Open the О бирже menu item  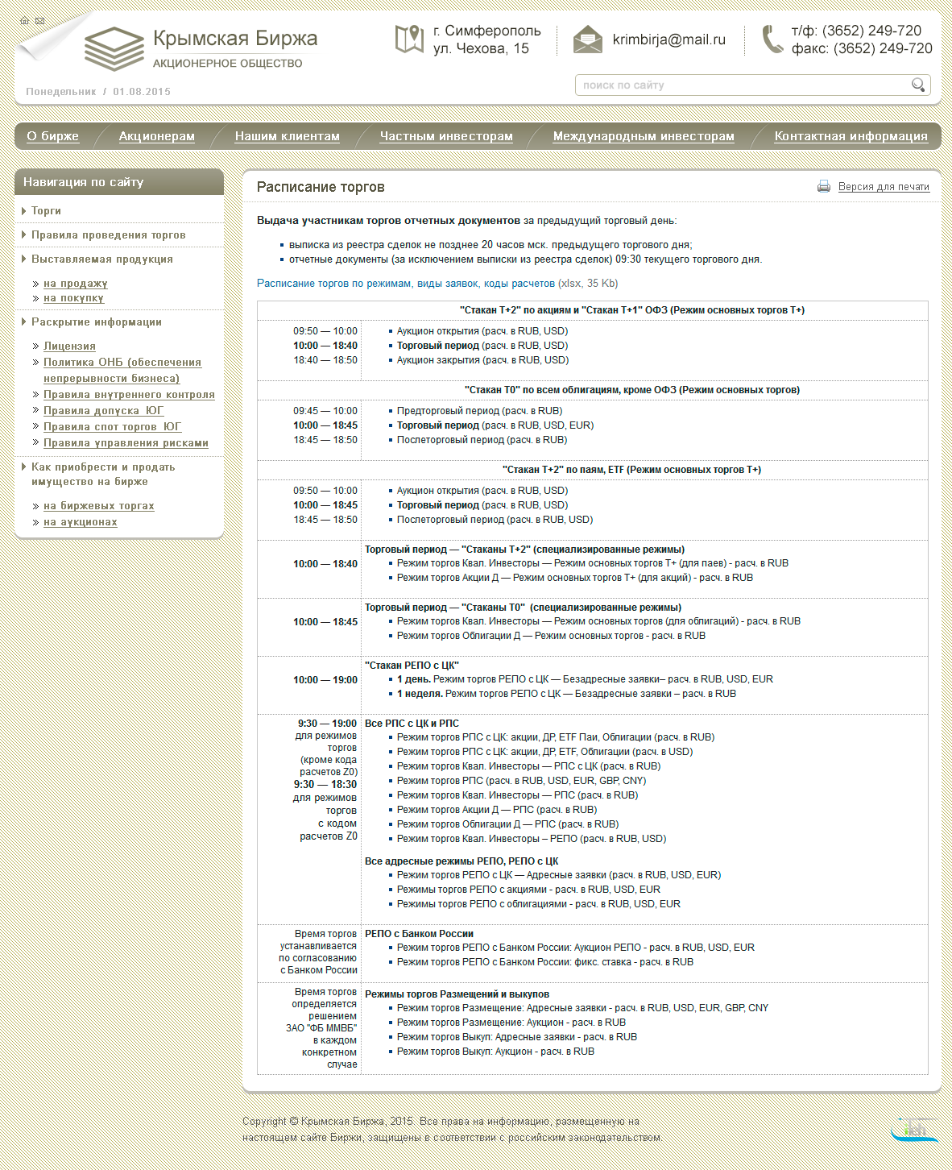[x=53, y=136]
